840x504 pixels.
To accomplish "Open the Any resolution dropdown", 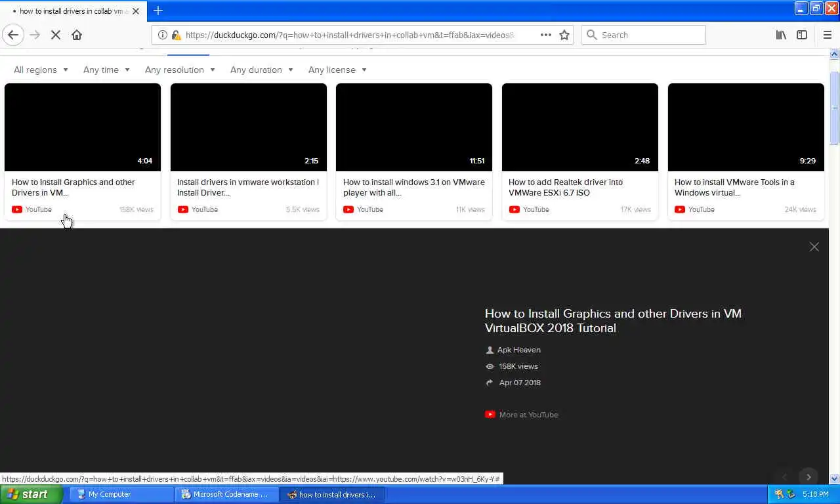I will 180,70.
